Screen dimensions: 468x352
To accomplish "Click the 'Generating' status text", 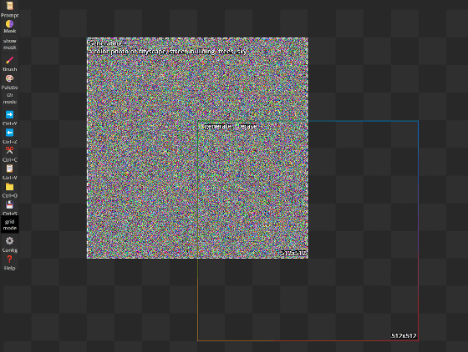I will tap(105, 43).
